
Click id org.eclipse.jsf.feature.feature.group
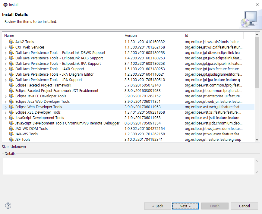click(x=213, y=140)
